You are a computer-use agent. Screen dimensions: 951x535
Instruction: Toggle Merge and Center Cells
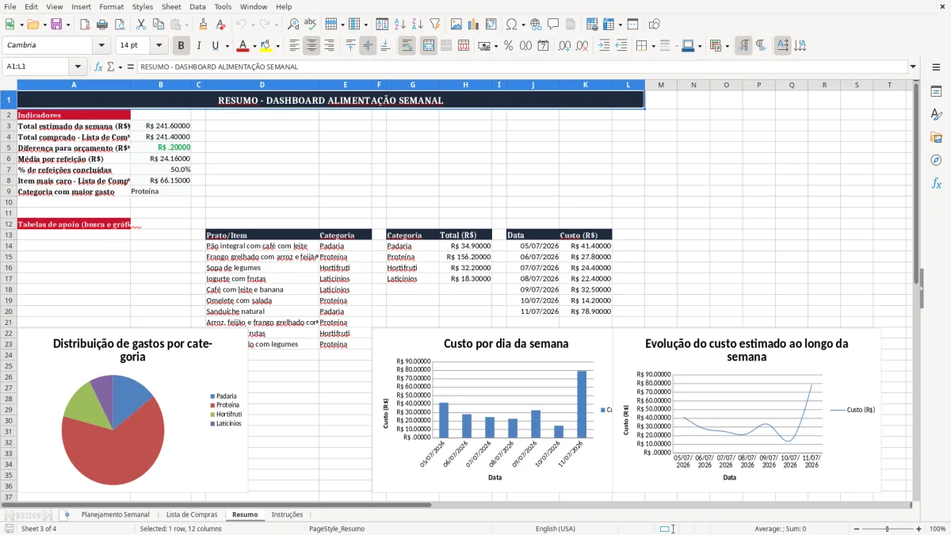[x=428, y=45]
